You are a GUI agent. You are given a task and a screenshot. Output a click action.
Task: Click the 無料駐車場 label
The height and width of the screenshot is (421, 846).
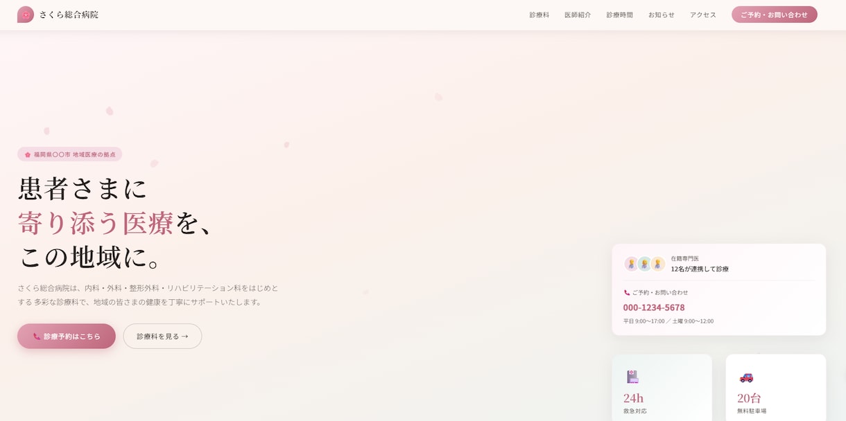tap(752, 411)
